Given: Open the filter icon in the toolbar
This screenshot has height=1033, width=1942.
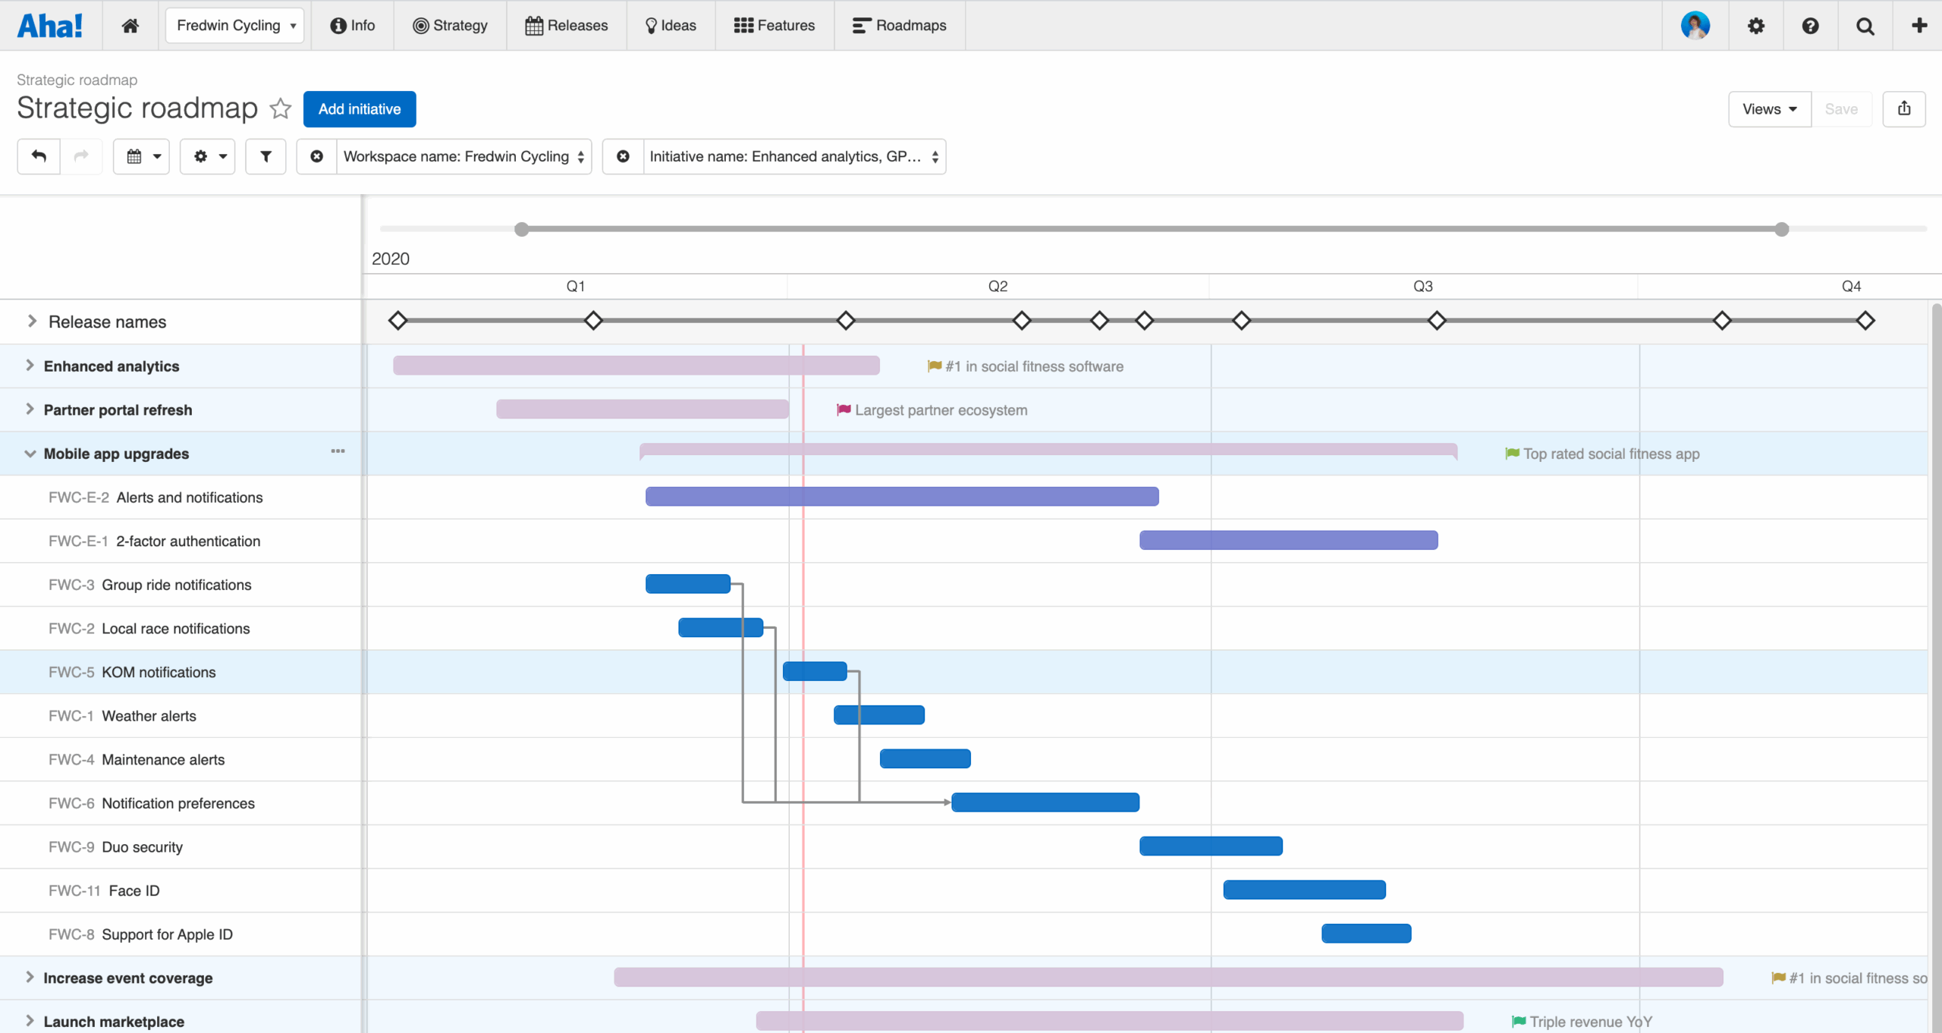Looking at the screenshot, I should (265, 156).
